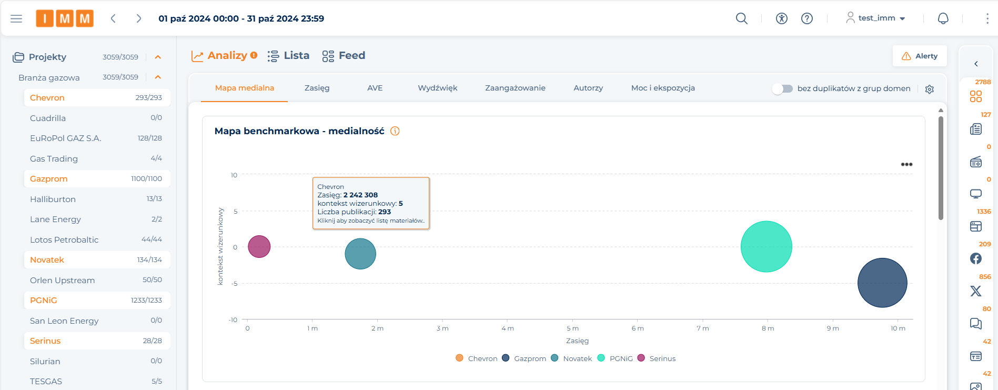Select all sources grid icon (2788)
998x390 pixels.
(976, 96)
